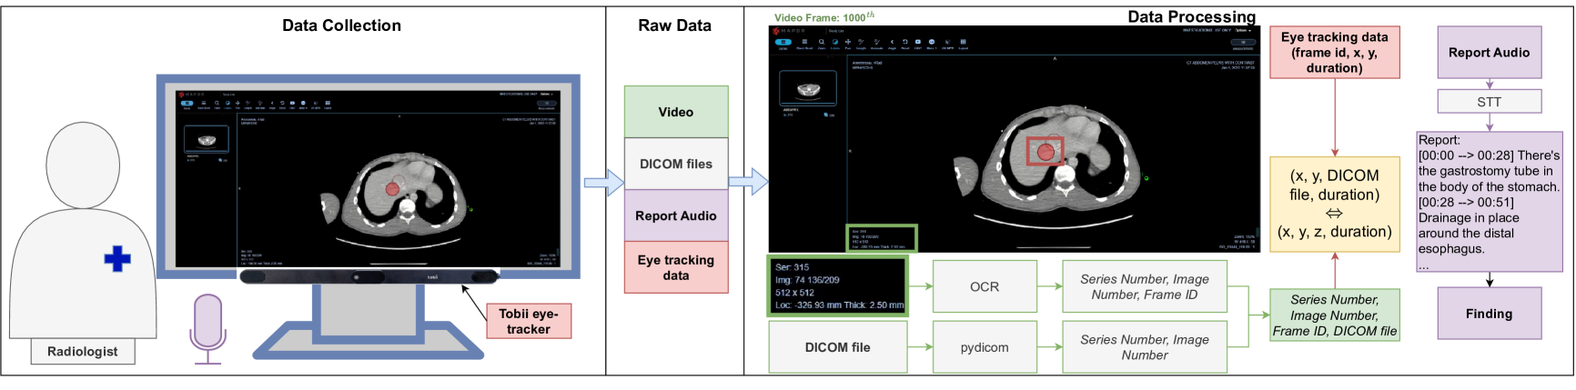Select the CT series thumbnail in large viewer
Screen dimensions: 1576x390
tap(809, 88)
